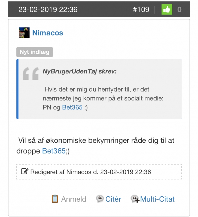Image resolution: width=198 pixels, height=217 pixels.
Task: Click the 'Redigeret af Nimacos' edit notice text
Action: (91, 172)
